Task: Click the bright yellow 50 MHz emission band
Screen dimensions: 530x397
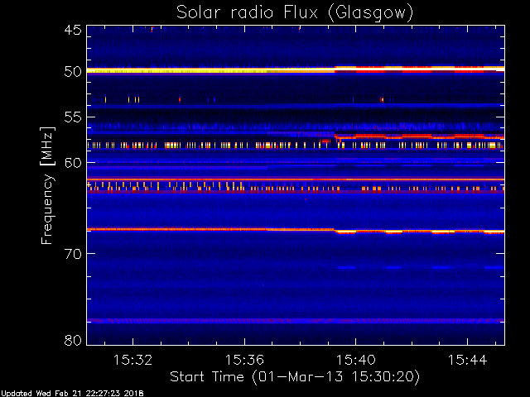Action: [x=296, y=70]
